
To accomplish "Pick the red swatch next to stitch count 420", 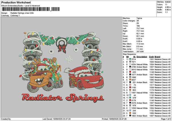I will point(130,72).
